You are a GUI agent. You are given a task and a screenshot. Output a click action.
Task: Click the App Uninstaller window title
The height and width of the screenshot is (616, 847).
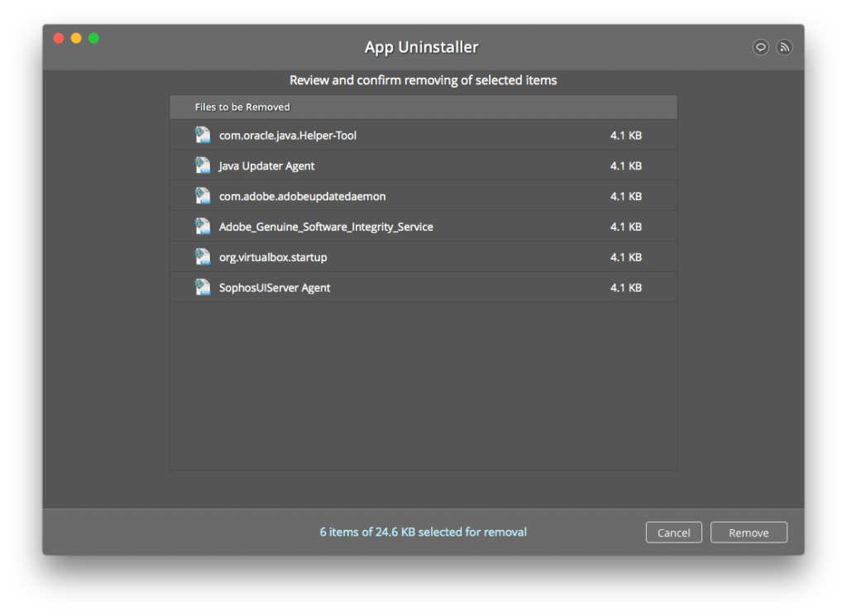(421, 47)
